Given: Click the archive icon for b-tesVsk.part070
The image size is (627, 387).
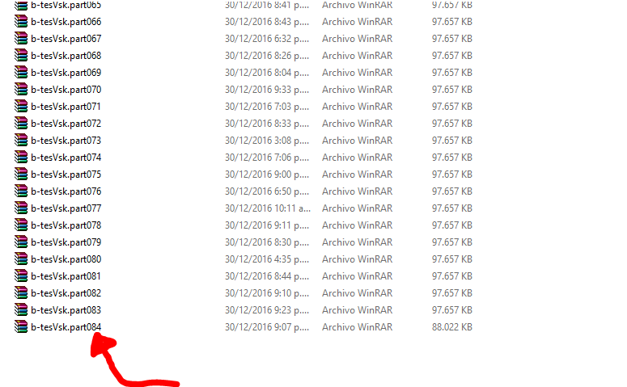Looking at the screenshot, I should coord(21,90).
